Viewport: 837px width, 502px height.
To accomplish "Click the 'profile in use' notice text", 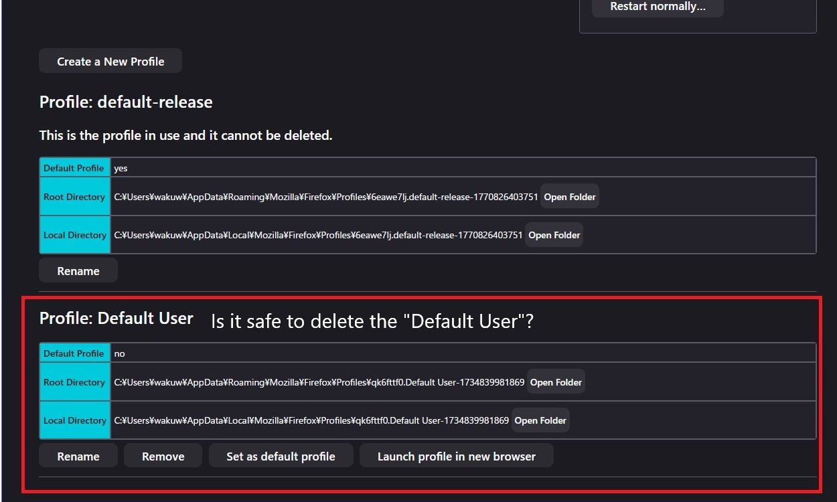I will point(185,135).
